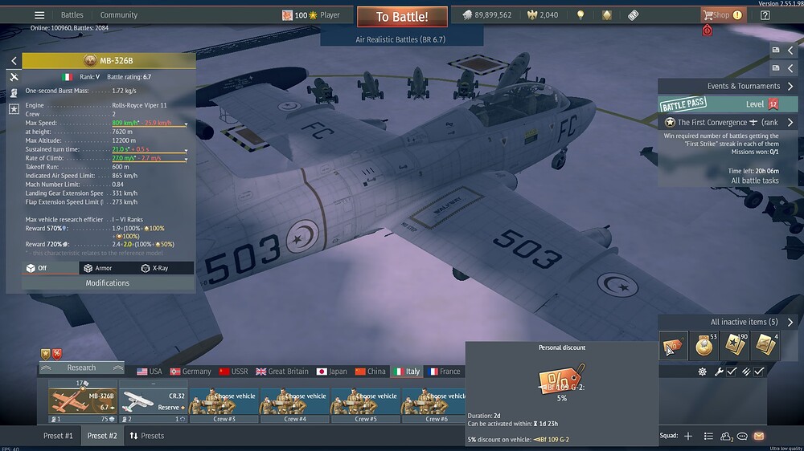Open the decorations star sidebar icon
This screenshot has height=451, width=804.
tap(14, 108)
